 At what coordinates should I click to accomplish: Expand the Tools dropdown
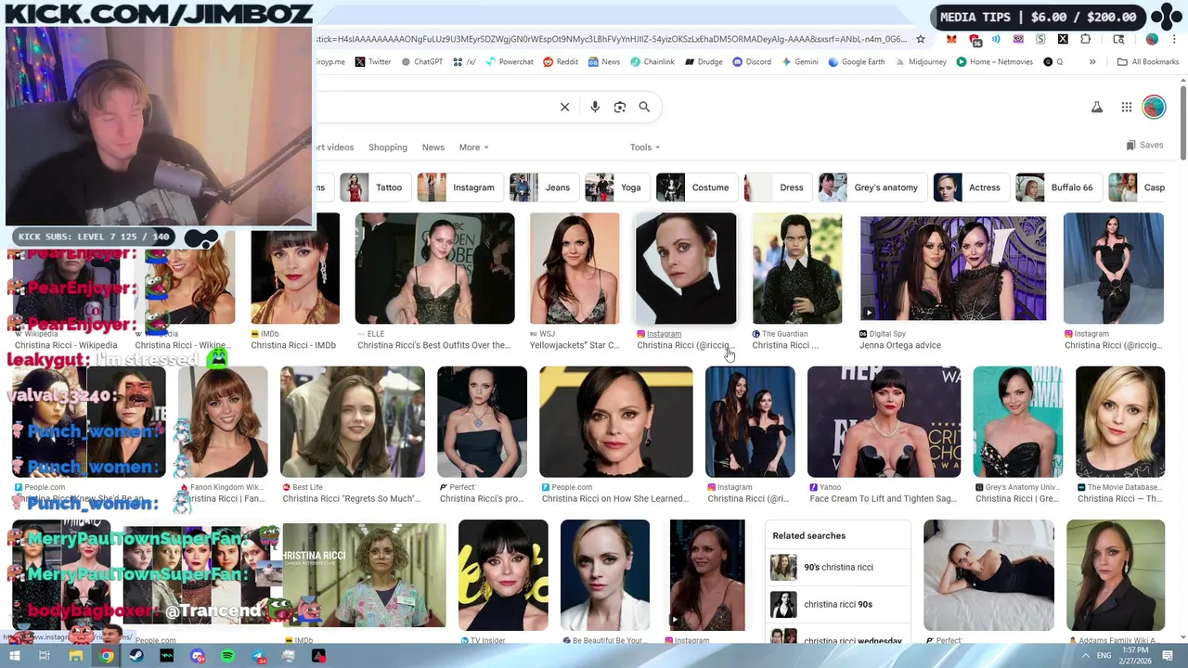[645, 148]
